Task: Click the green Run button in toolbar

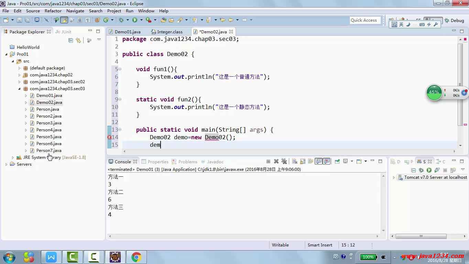Action: point(135,20)
